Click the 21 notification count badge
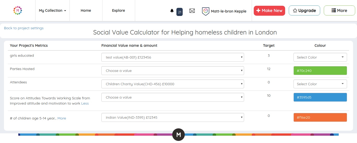This screenshot has width=357, height=143. (x=180, y=12)
